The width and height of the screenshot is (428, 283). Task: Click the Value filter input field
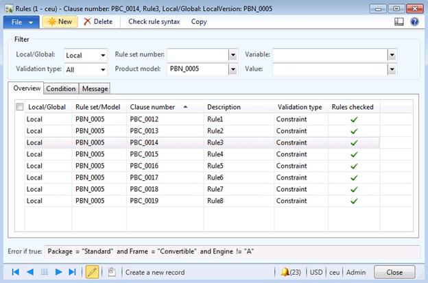(331, 69)
